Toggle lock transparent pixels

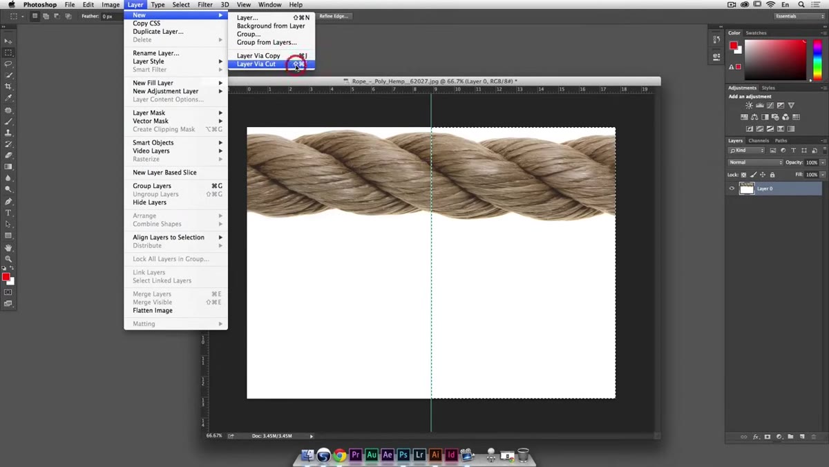click(x=744, y=175)
